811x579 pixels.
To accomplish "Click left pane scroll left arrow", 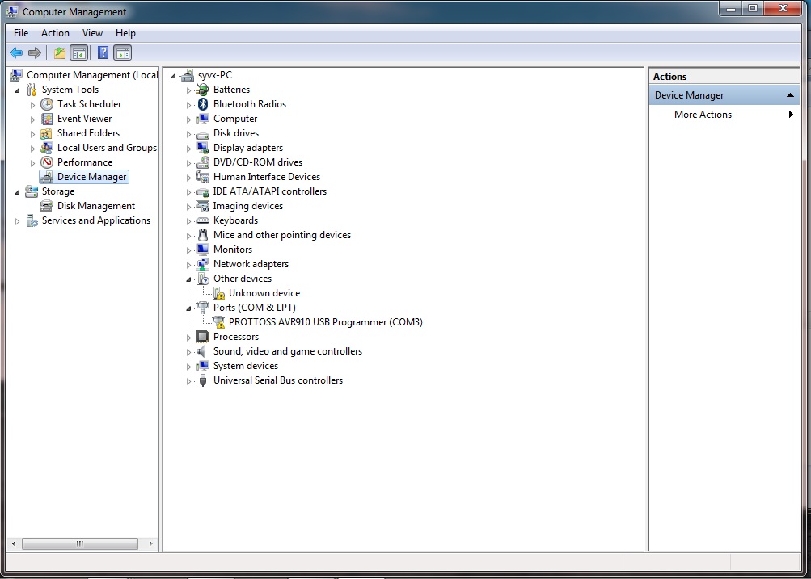I will coord(14,543).
